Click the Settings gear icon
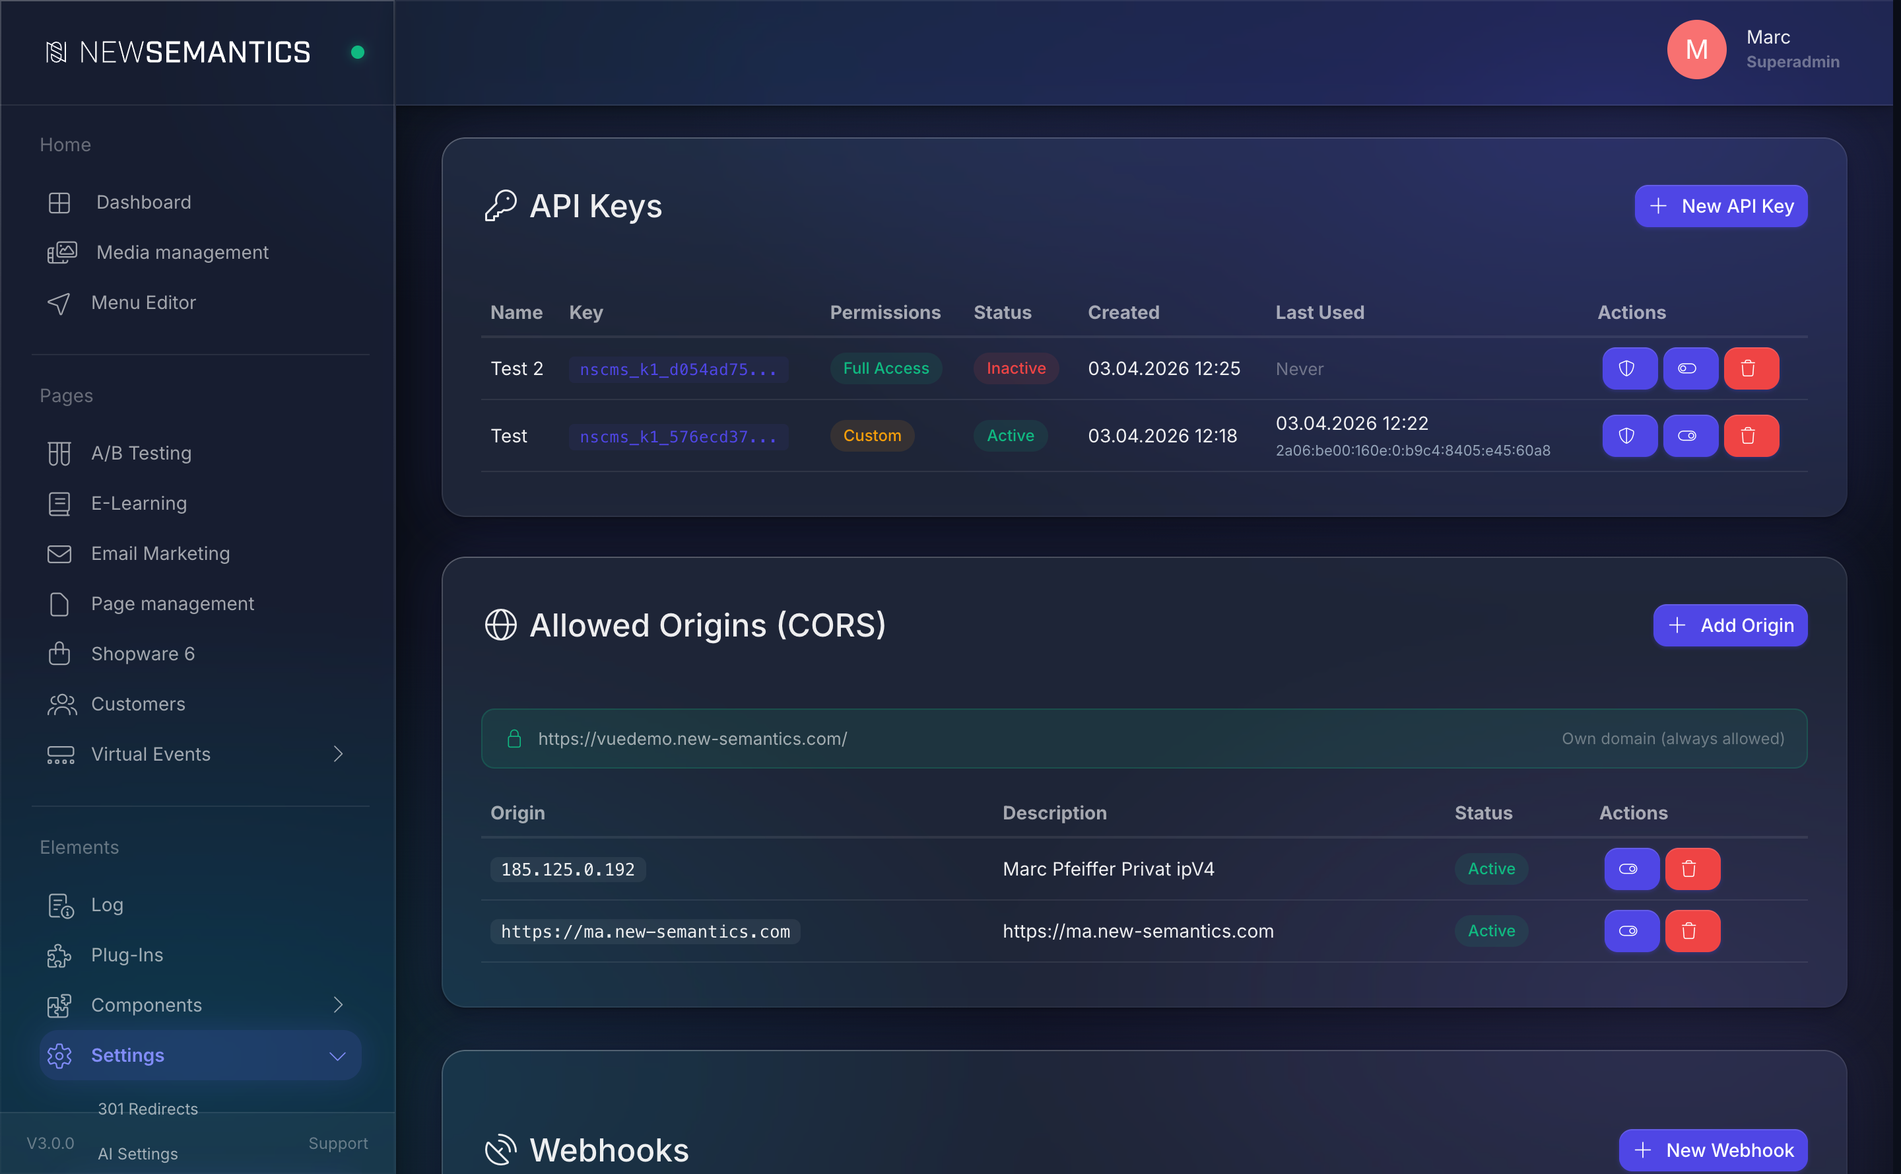 coord(59,1056)
